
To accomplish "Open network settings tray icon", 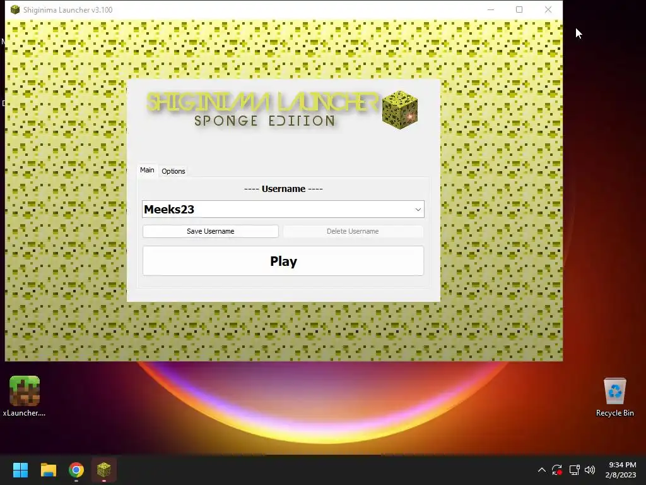I will pos(574,470).
